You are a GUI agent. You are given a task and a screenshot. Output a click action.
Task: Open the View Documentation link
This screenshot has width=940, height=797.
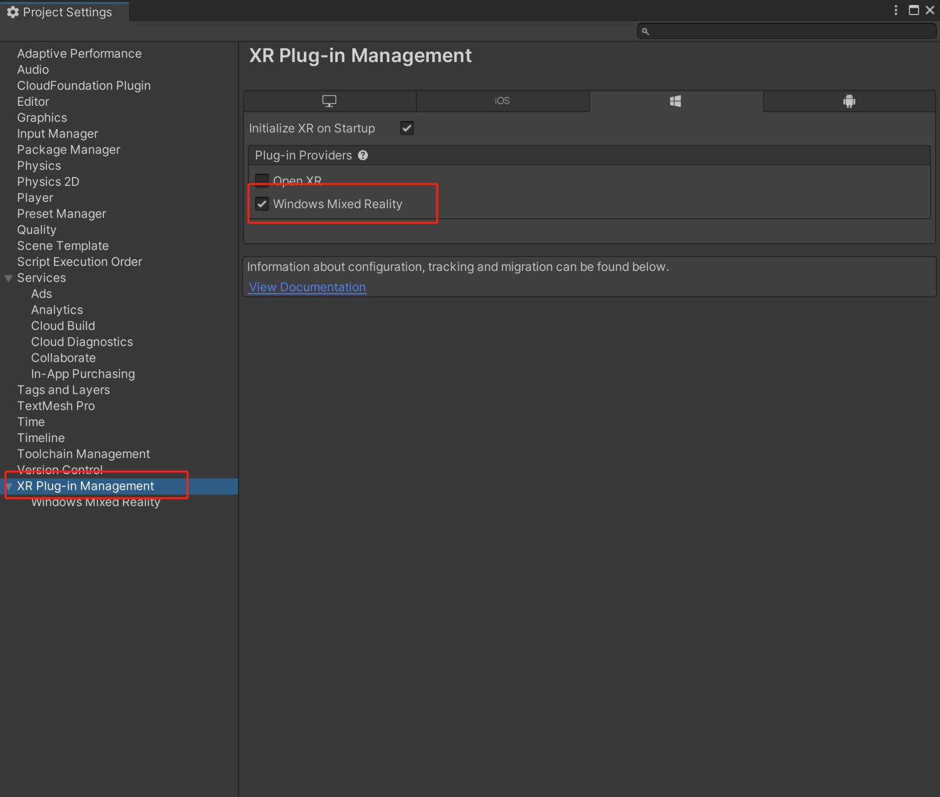coord(308,287)
